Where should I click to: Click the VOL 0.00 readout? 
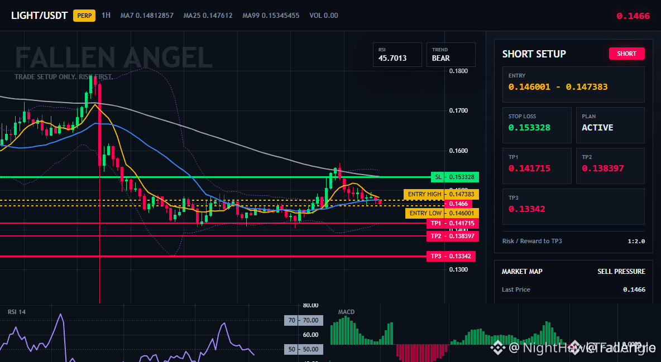coord(323,16)
